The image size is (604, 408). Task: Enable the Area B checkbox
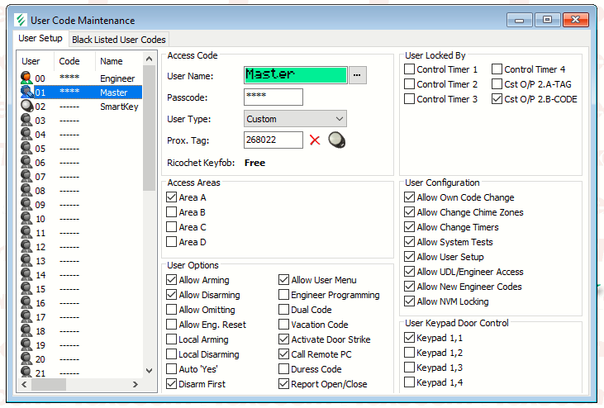coord(172,212)
